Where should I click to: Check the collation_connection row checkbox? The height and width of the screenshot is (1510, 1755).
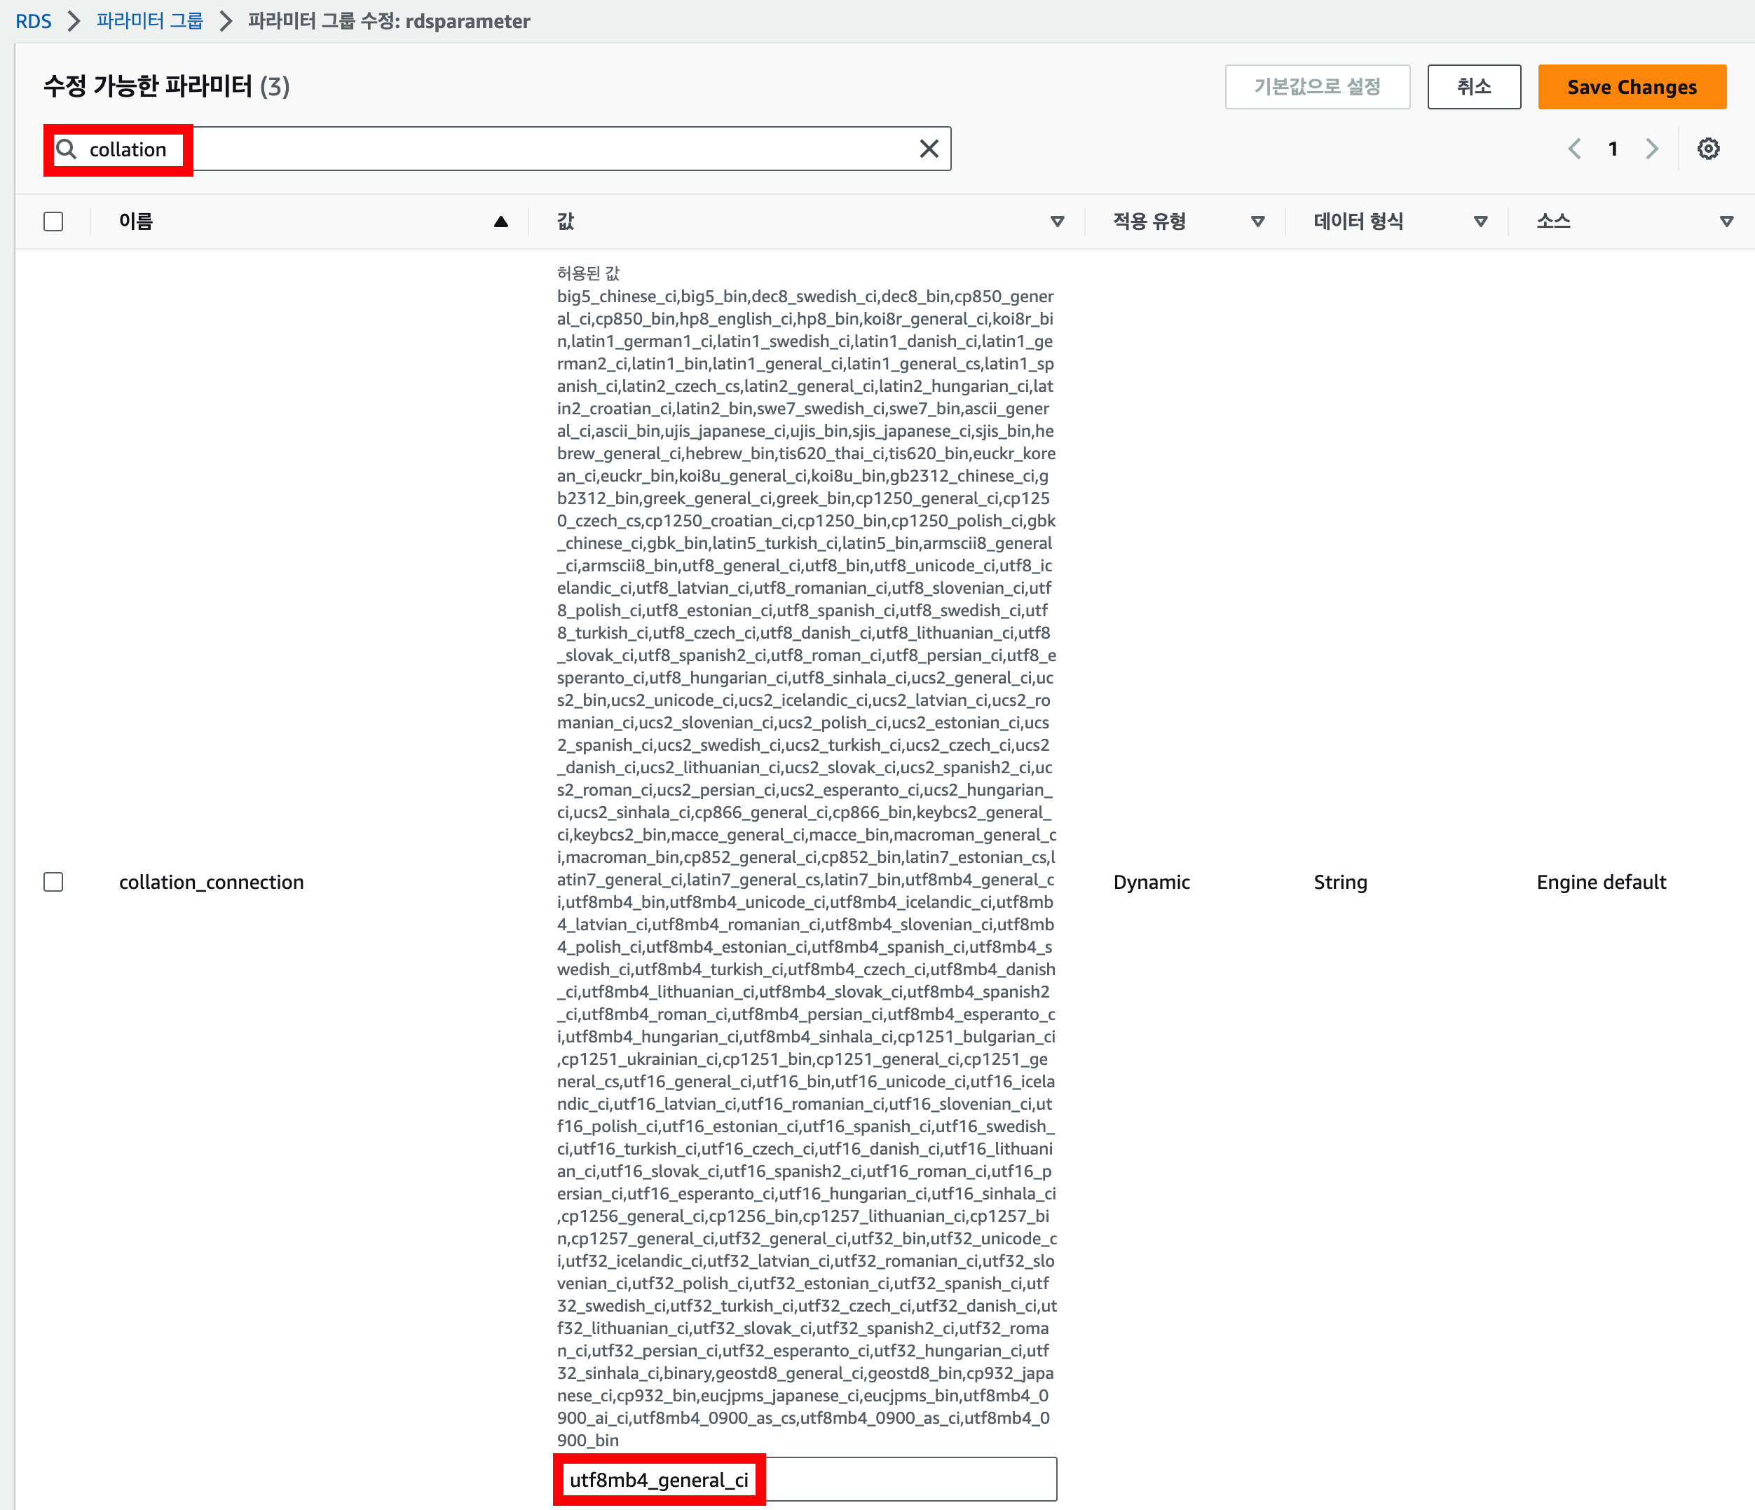pos(53,882)
